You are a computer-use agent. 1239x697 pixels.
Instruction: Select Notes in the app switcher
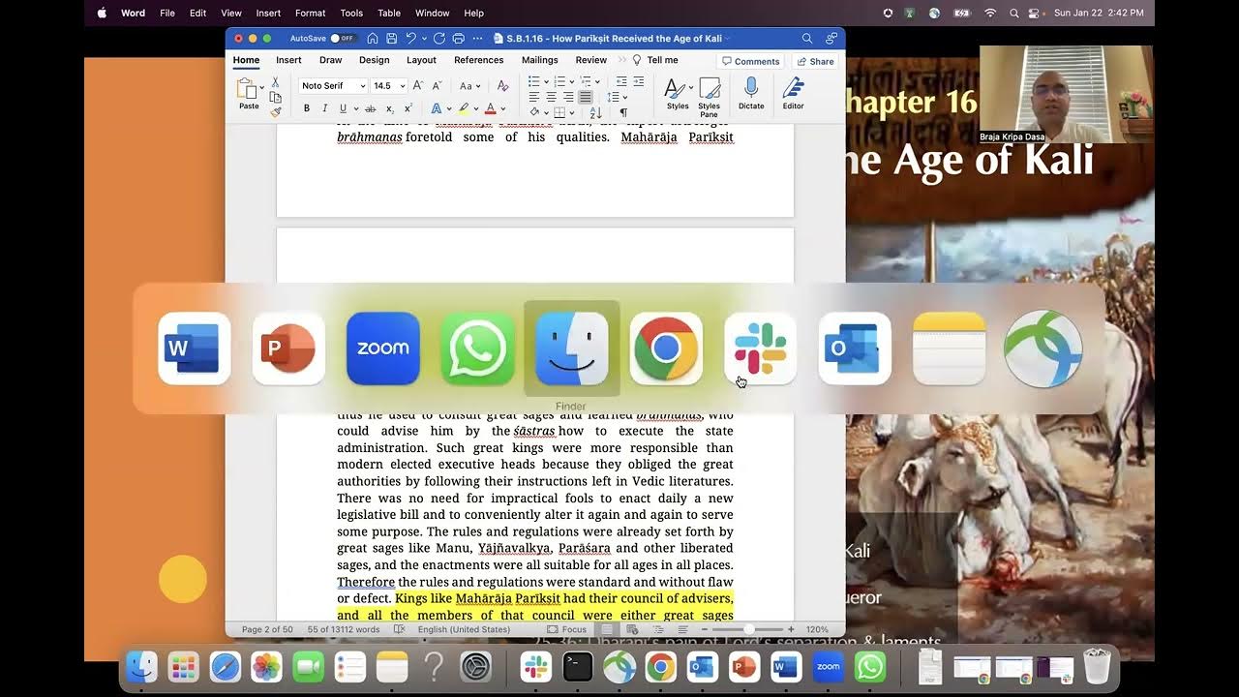tap(950, 348)
